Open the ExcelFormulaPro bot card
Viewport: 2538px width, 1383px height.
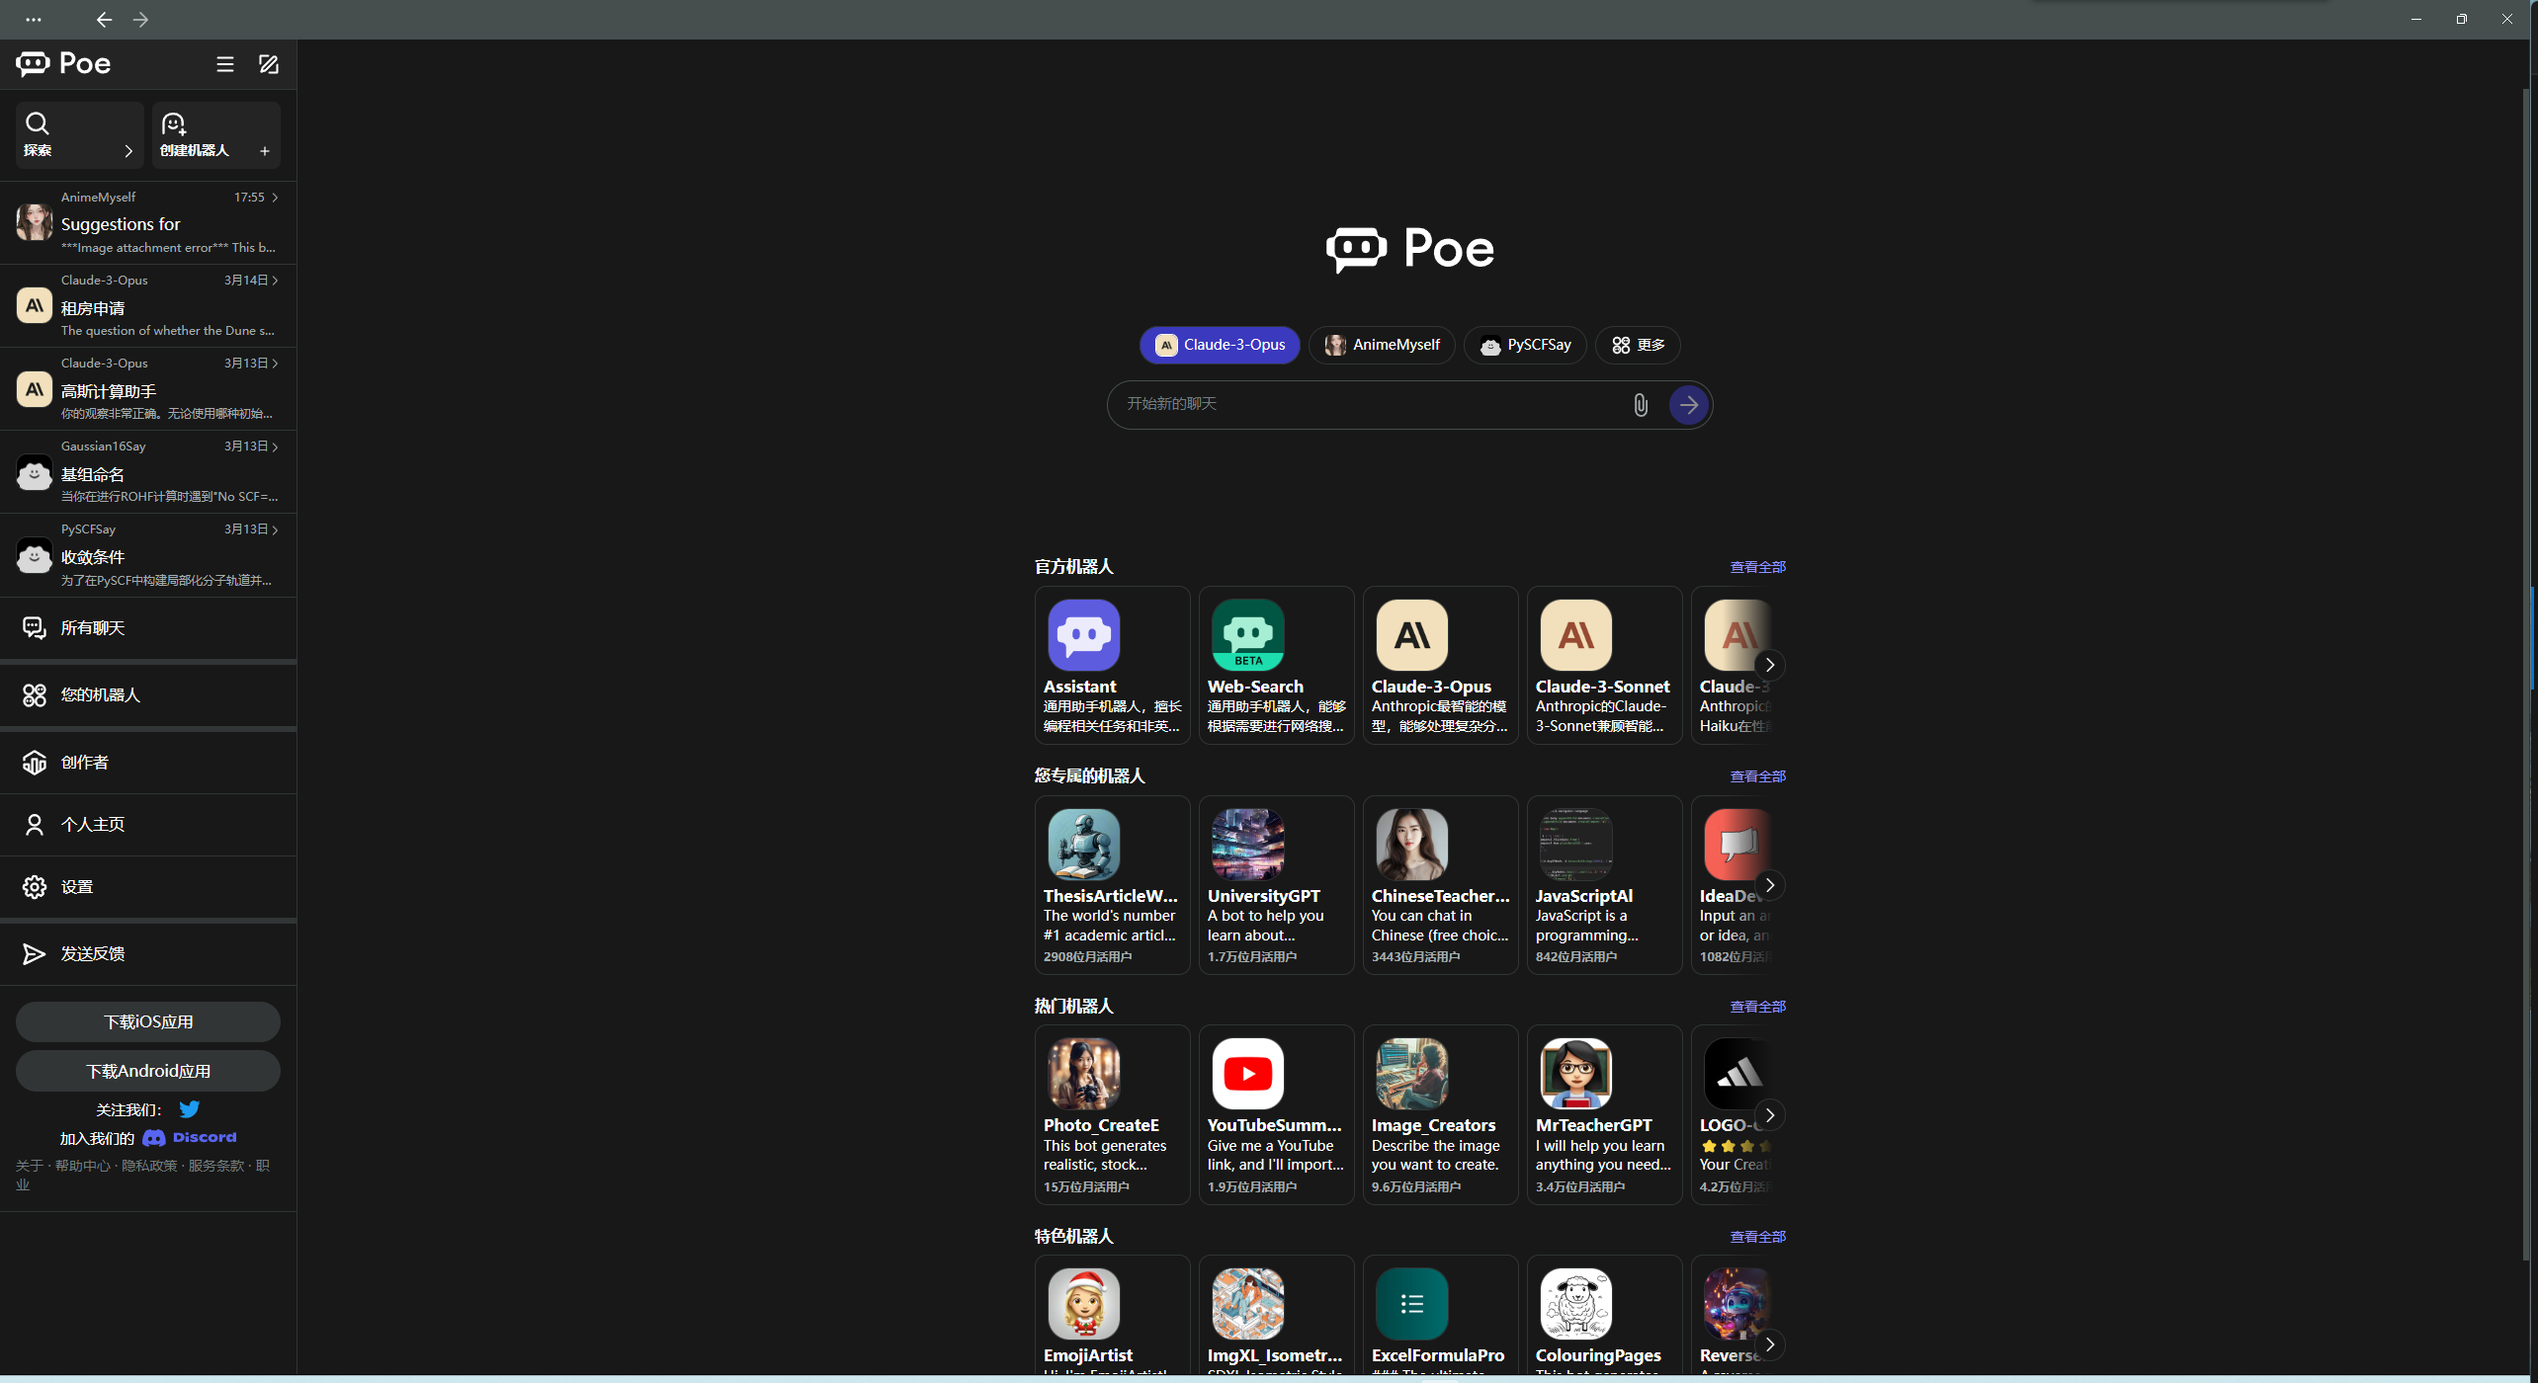(x=1440, y=1316)
